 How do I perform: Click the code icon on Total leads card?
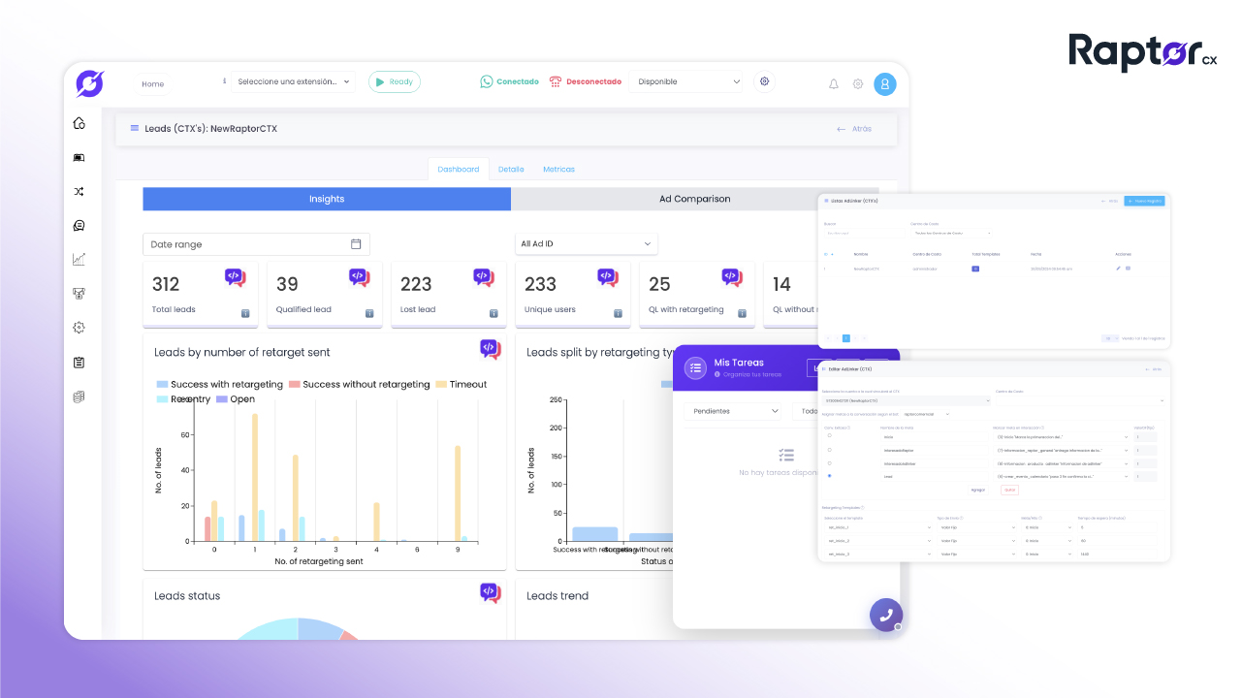coord(236,277)
